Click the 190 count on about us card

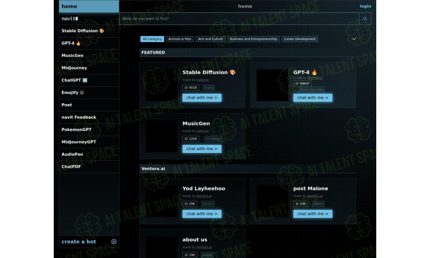point(190,255)
